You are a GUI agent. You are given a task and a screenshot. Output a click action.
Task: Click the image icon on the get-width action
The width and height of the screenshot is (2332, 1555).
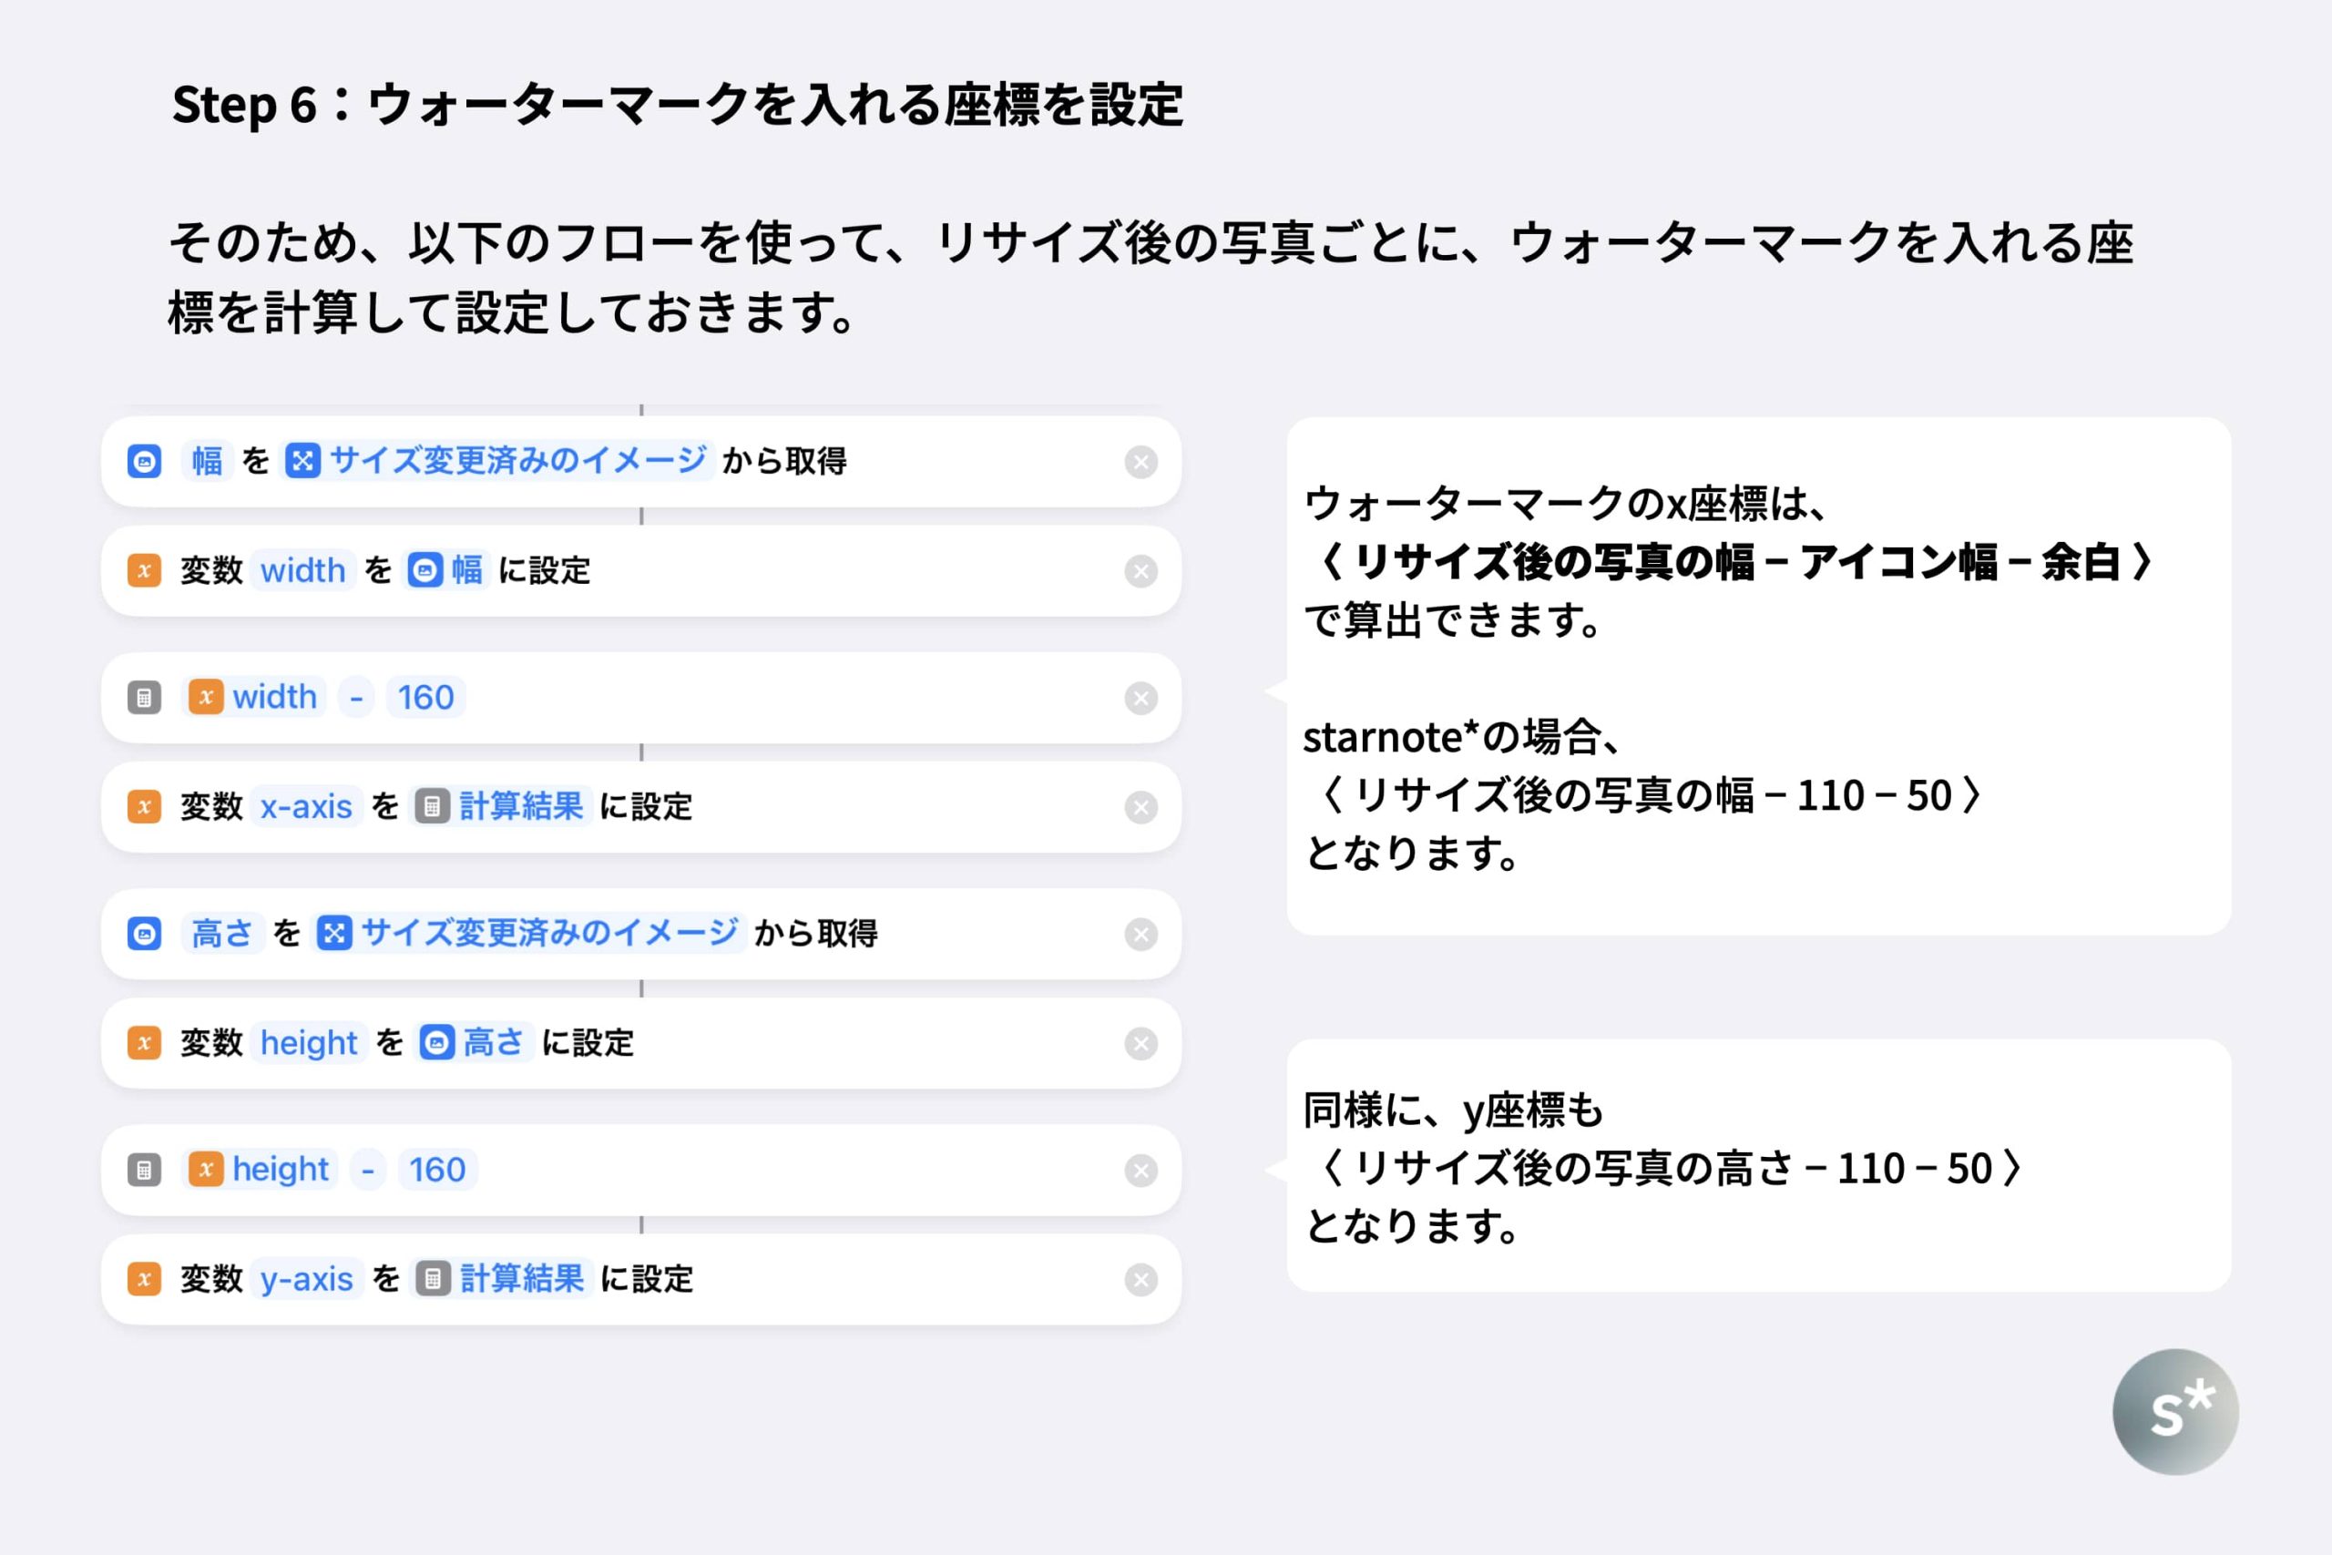(145, 461)
